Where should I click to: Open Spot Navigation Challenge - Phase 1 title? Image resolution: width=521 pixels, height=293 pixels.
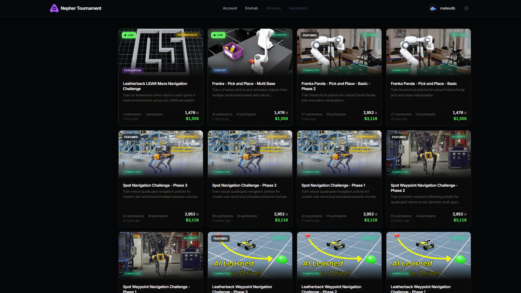(x=333, y=185)
